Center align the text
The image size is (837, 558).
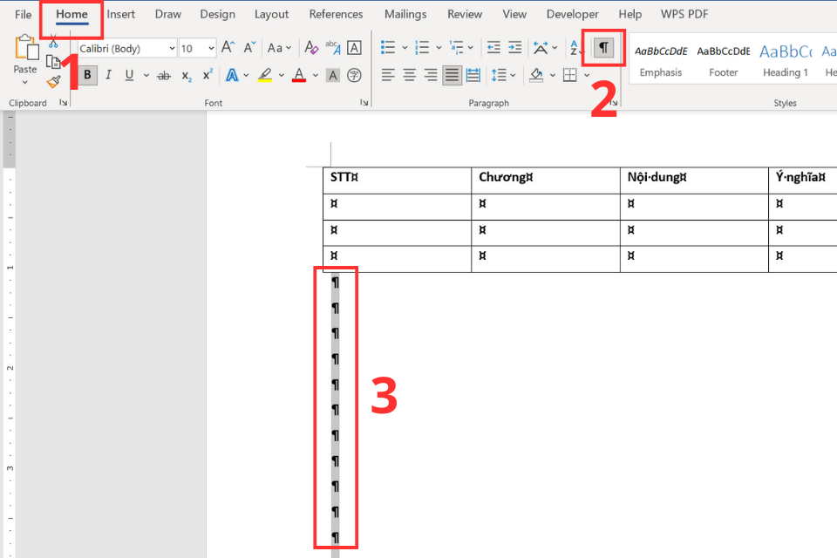click(410, 75)
